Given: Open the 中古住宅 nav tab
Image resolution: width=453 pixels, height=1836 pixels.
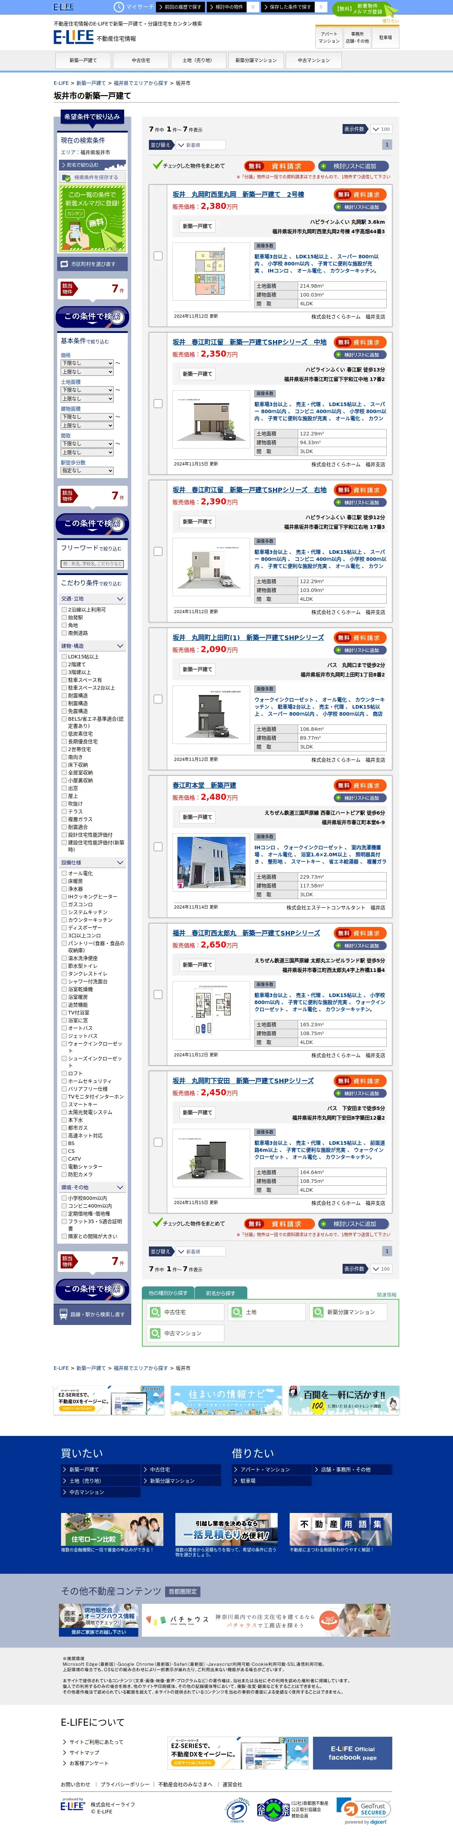Looking at the screenshot, I should click(141, 60).
